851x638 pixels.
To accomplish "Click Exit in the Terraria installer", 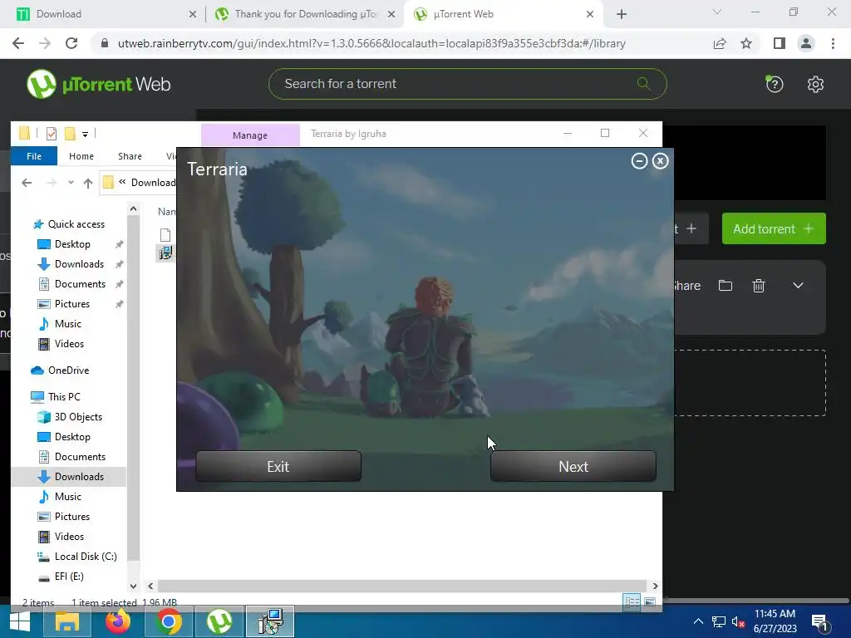I will pos(278,466).
